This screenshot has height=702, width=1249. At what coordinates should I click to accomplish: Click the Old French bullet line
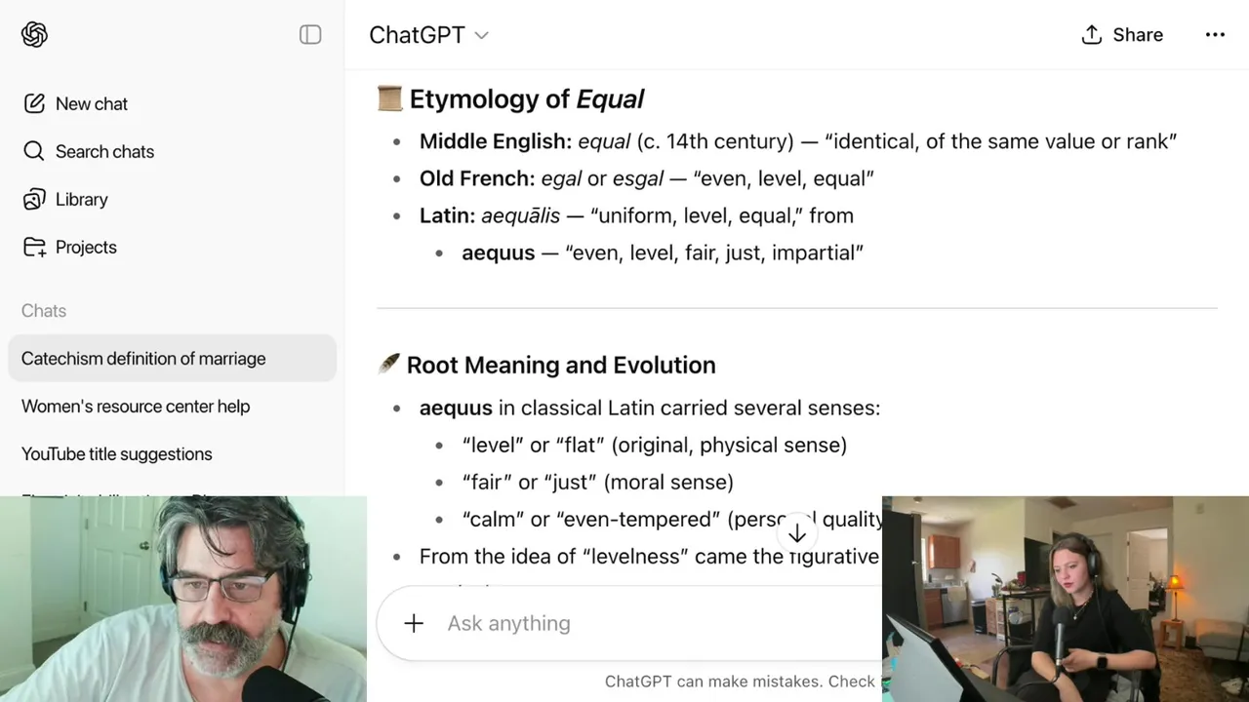coord(647,178)
